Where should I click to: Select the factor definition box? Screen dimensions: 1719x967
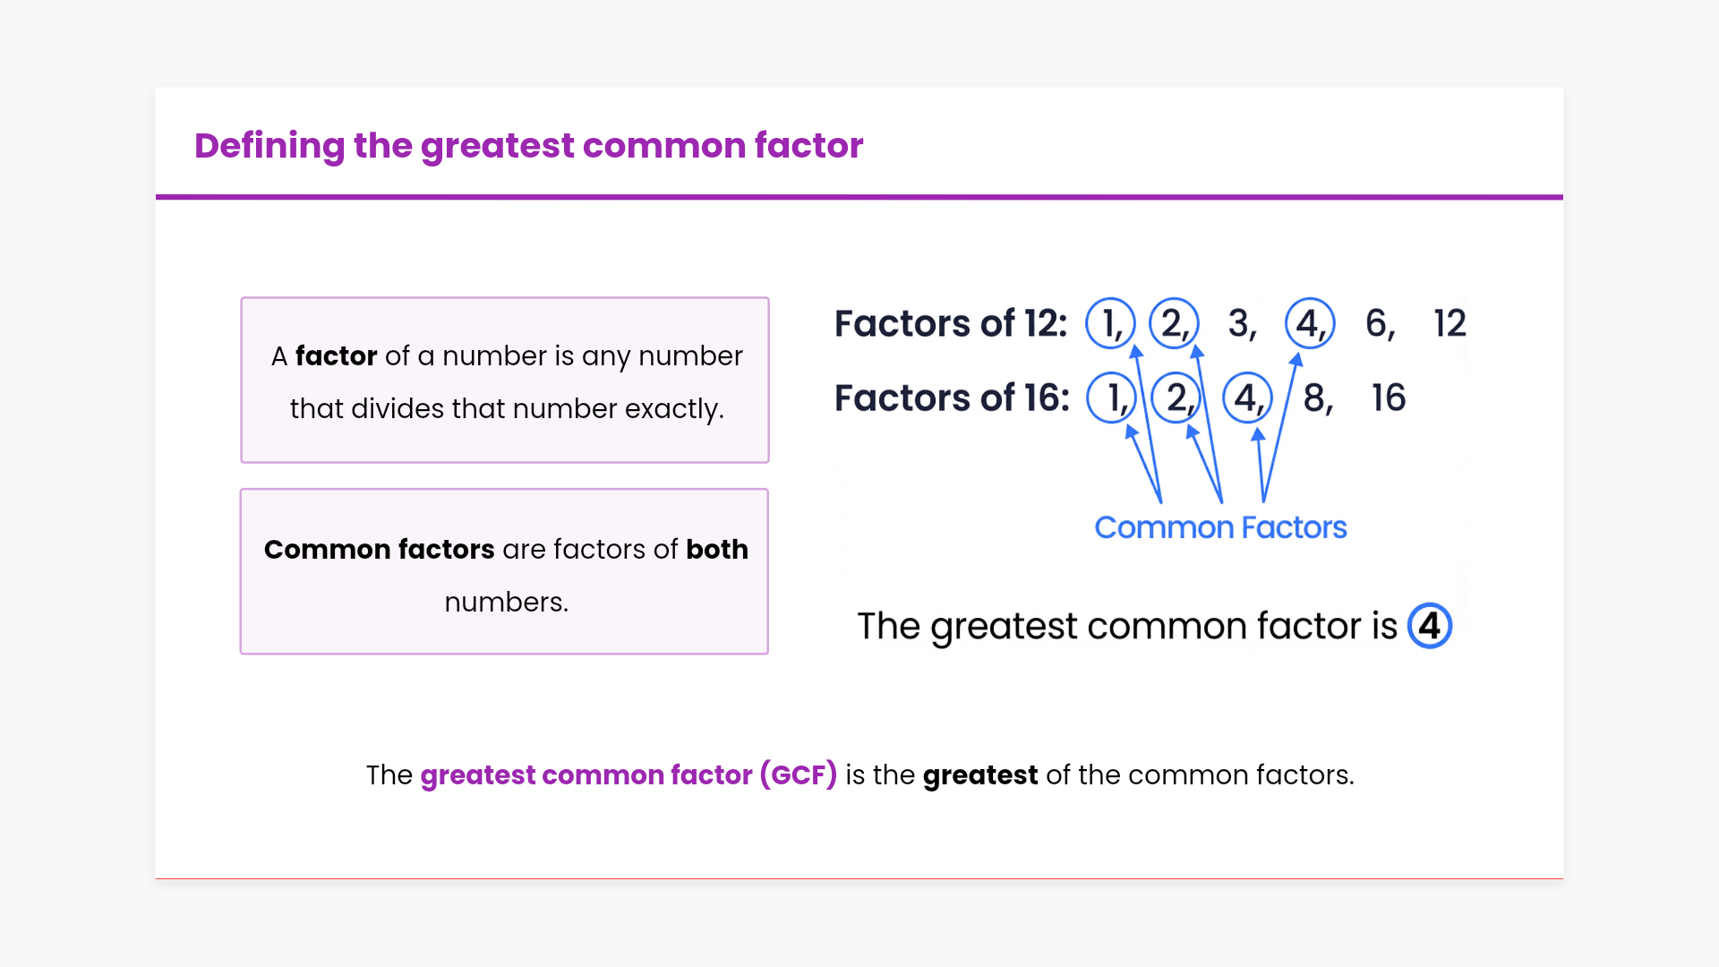[505, 381]
